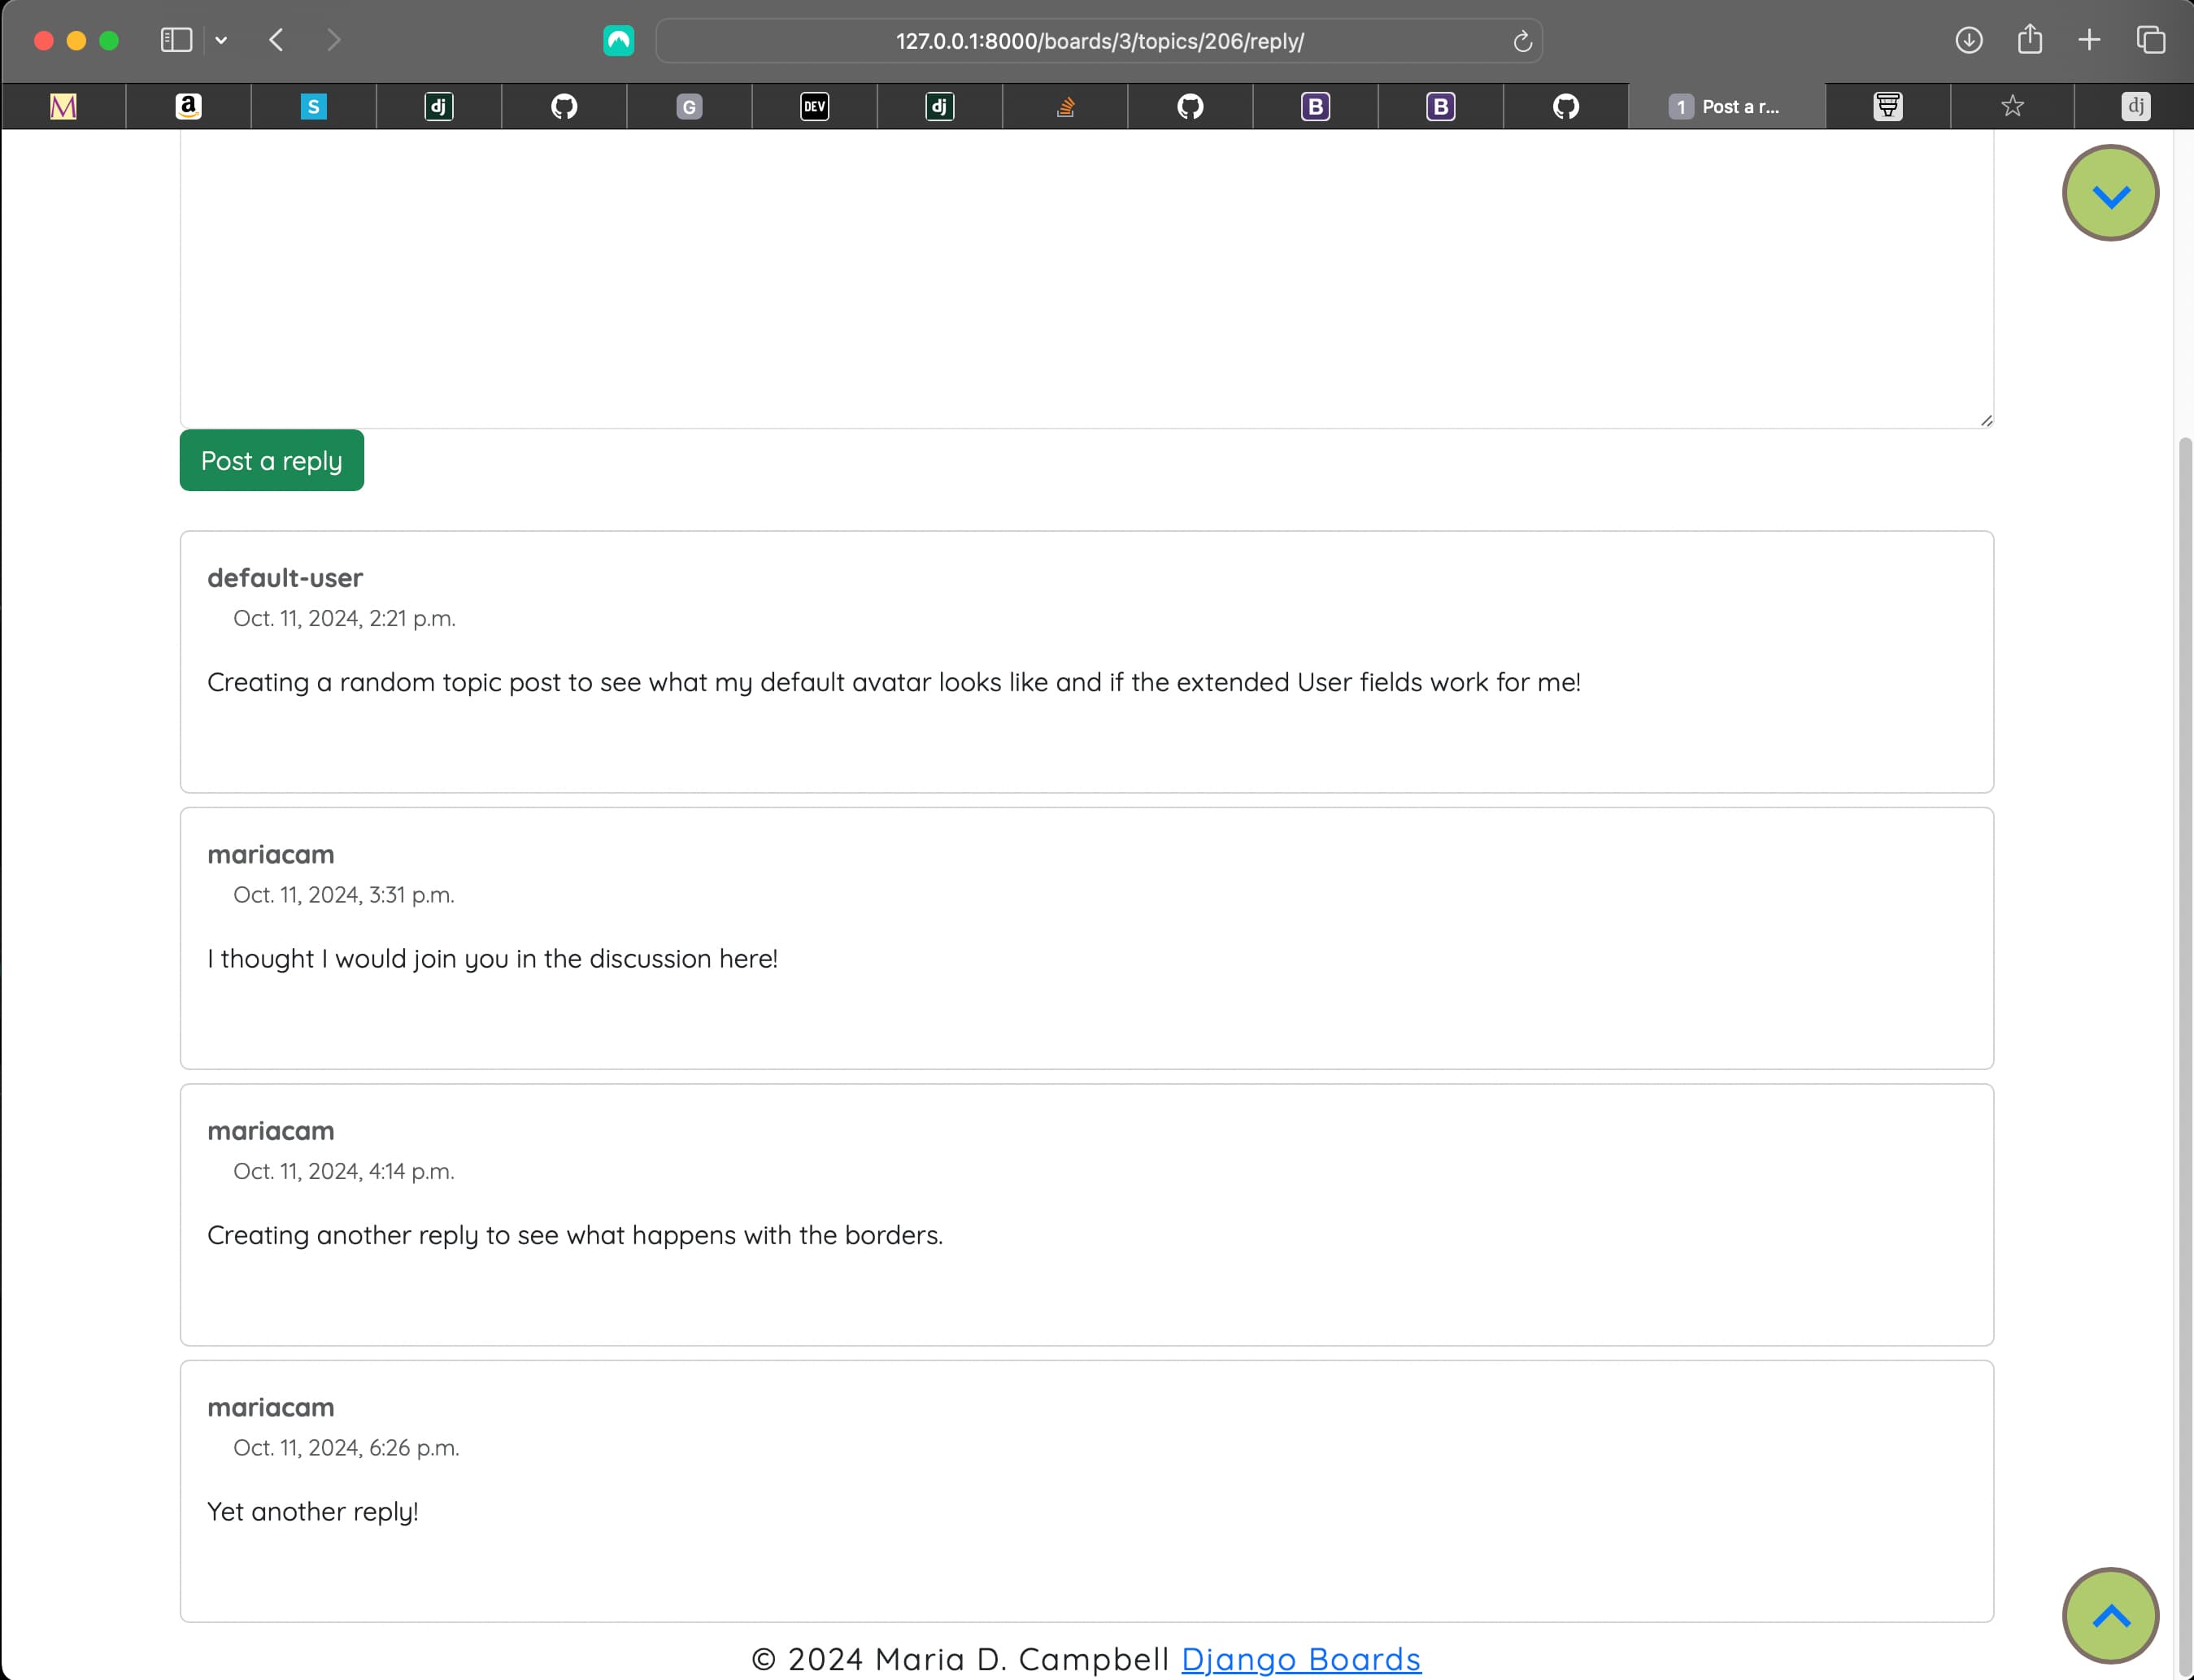Viewport: 2194px width, 1680px height.
Task: Switch to the funnel-icon tab
Action: click(x=1887, y=106)
